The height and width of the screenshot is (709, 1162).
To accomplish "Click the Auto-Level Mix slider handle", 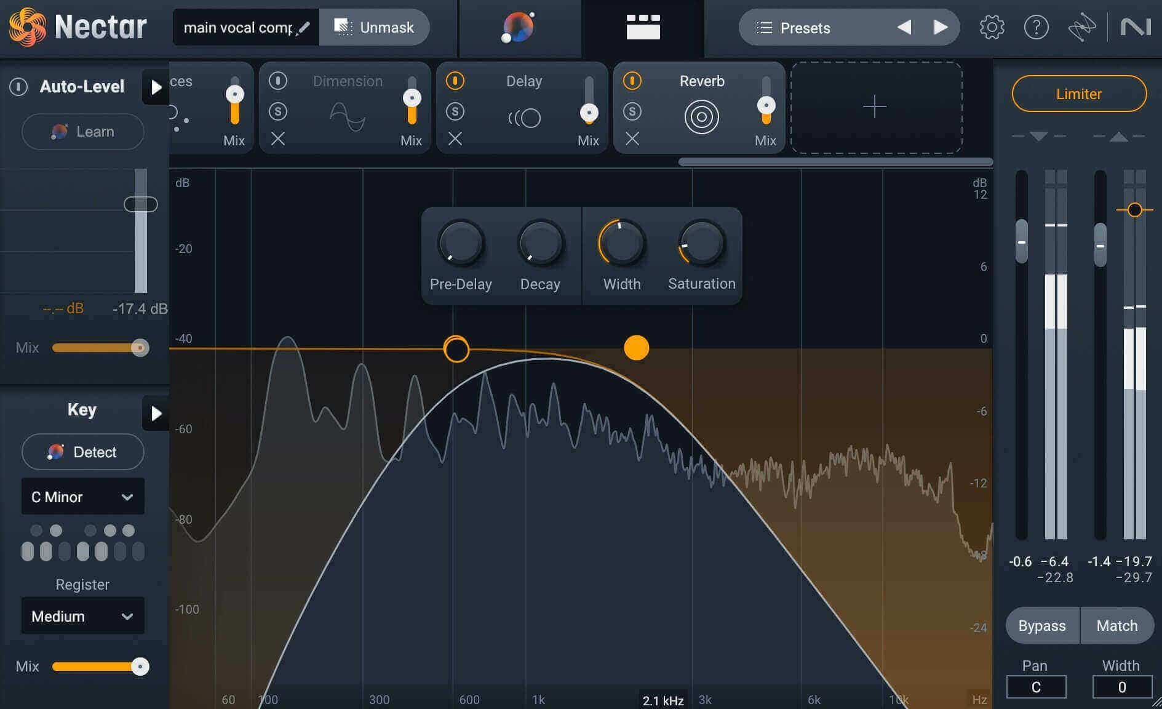I will click(x=140, y=348).
